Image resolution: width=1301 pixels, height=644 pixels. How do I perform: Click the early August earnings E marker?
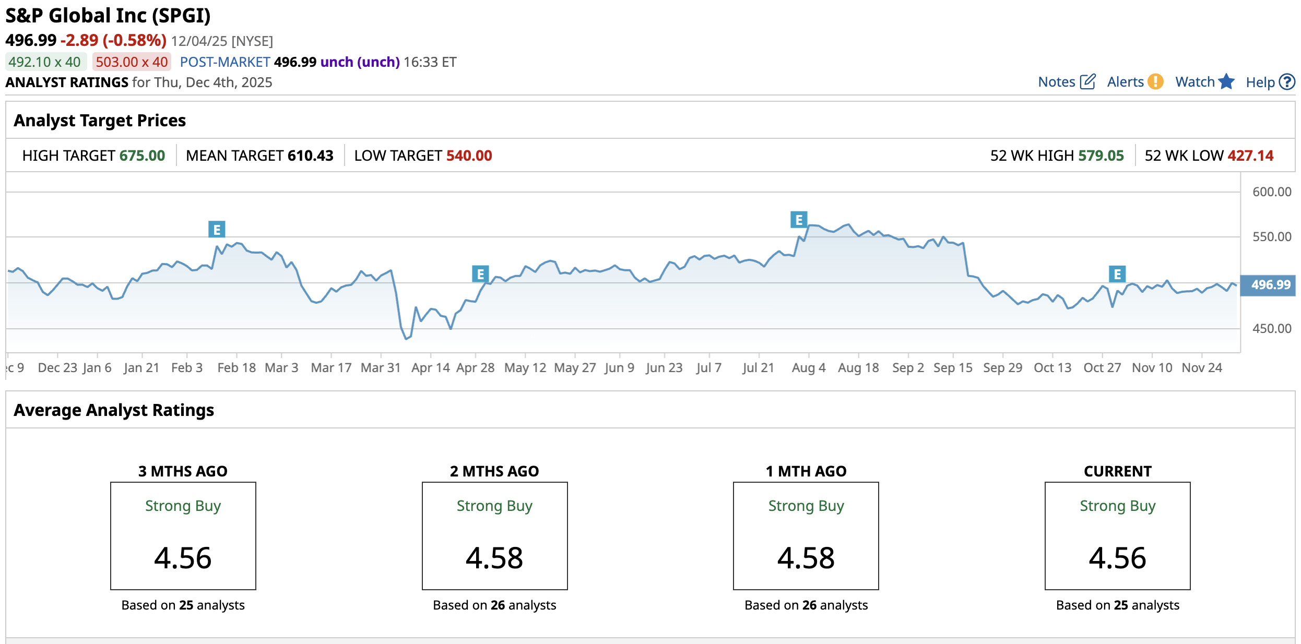799,220
